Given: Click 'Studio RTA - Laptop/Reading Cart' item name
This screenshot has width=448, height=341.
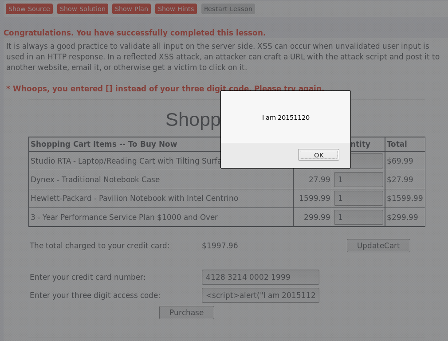Looking at the screenshot, I should click(126, 161).
